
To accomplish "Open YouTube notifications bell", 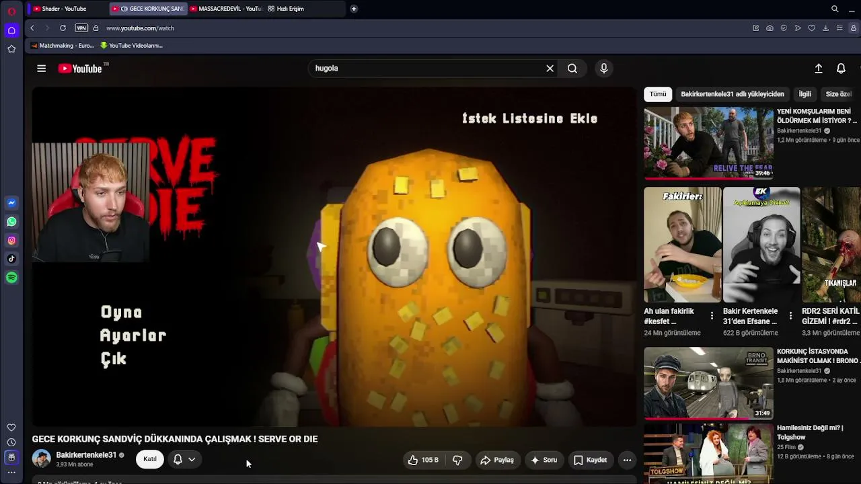I will [x=841, y=69].
